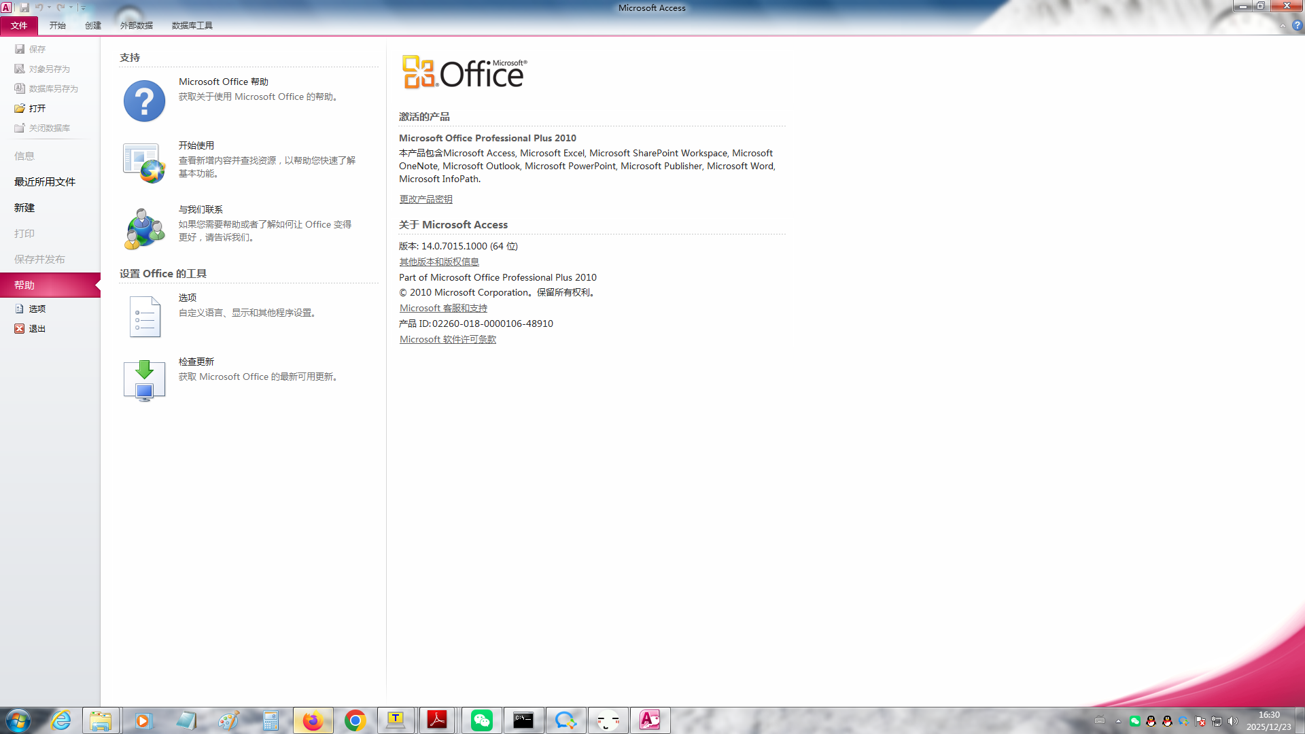This screenshot has height=734, width=1305.
Task: Click the Contact Us people icon
Action: click(x=144, y=228)
